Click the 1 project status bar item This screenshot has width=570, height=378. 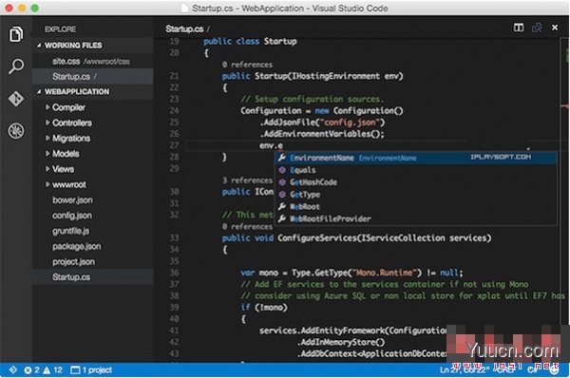coord(91,370)
